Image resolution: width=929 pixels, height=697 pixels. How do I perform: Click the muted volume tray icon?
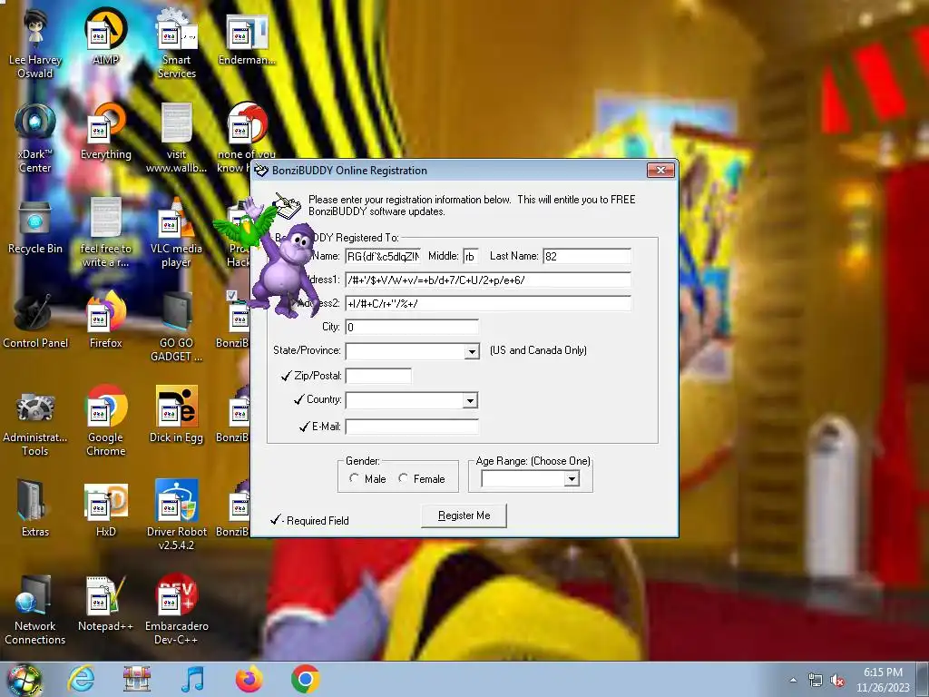tap(837, 681)
